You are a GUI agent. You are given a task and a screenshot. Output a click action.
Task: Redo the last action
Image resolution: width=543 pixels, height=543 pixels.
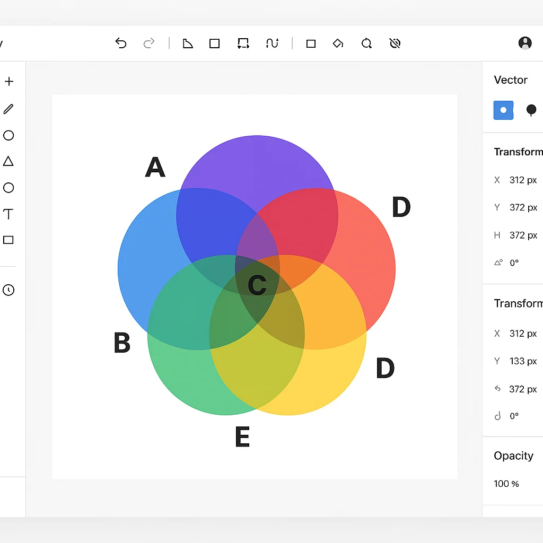coord(149,43)
